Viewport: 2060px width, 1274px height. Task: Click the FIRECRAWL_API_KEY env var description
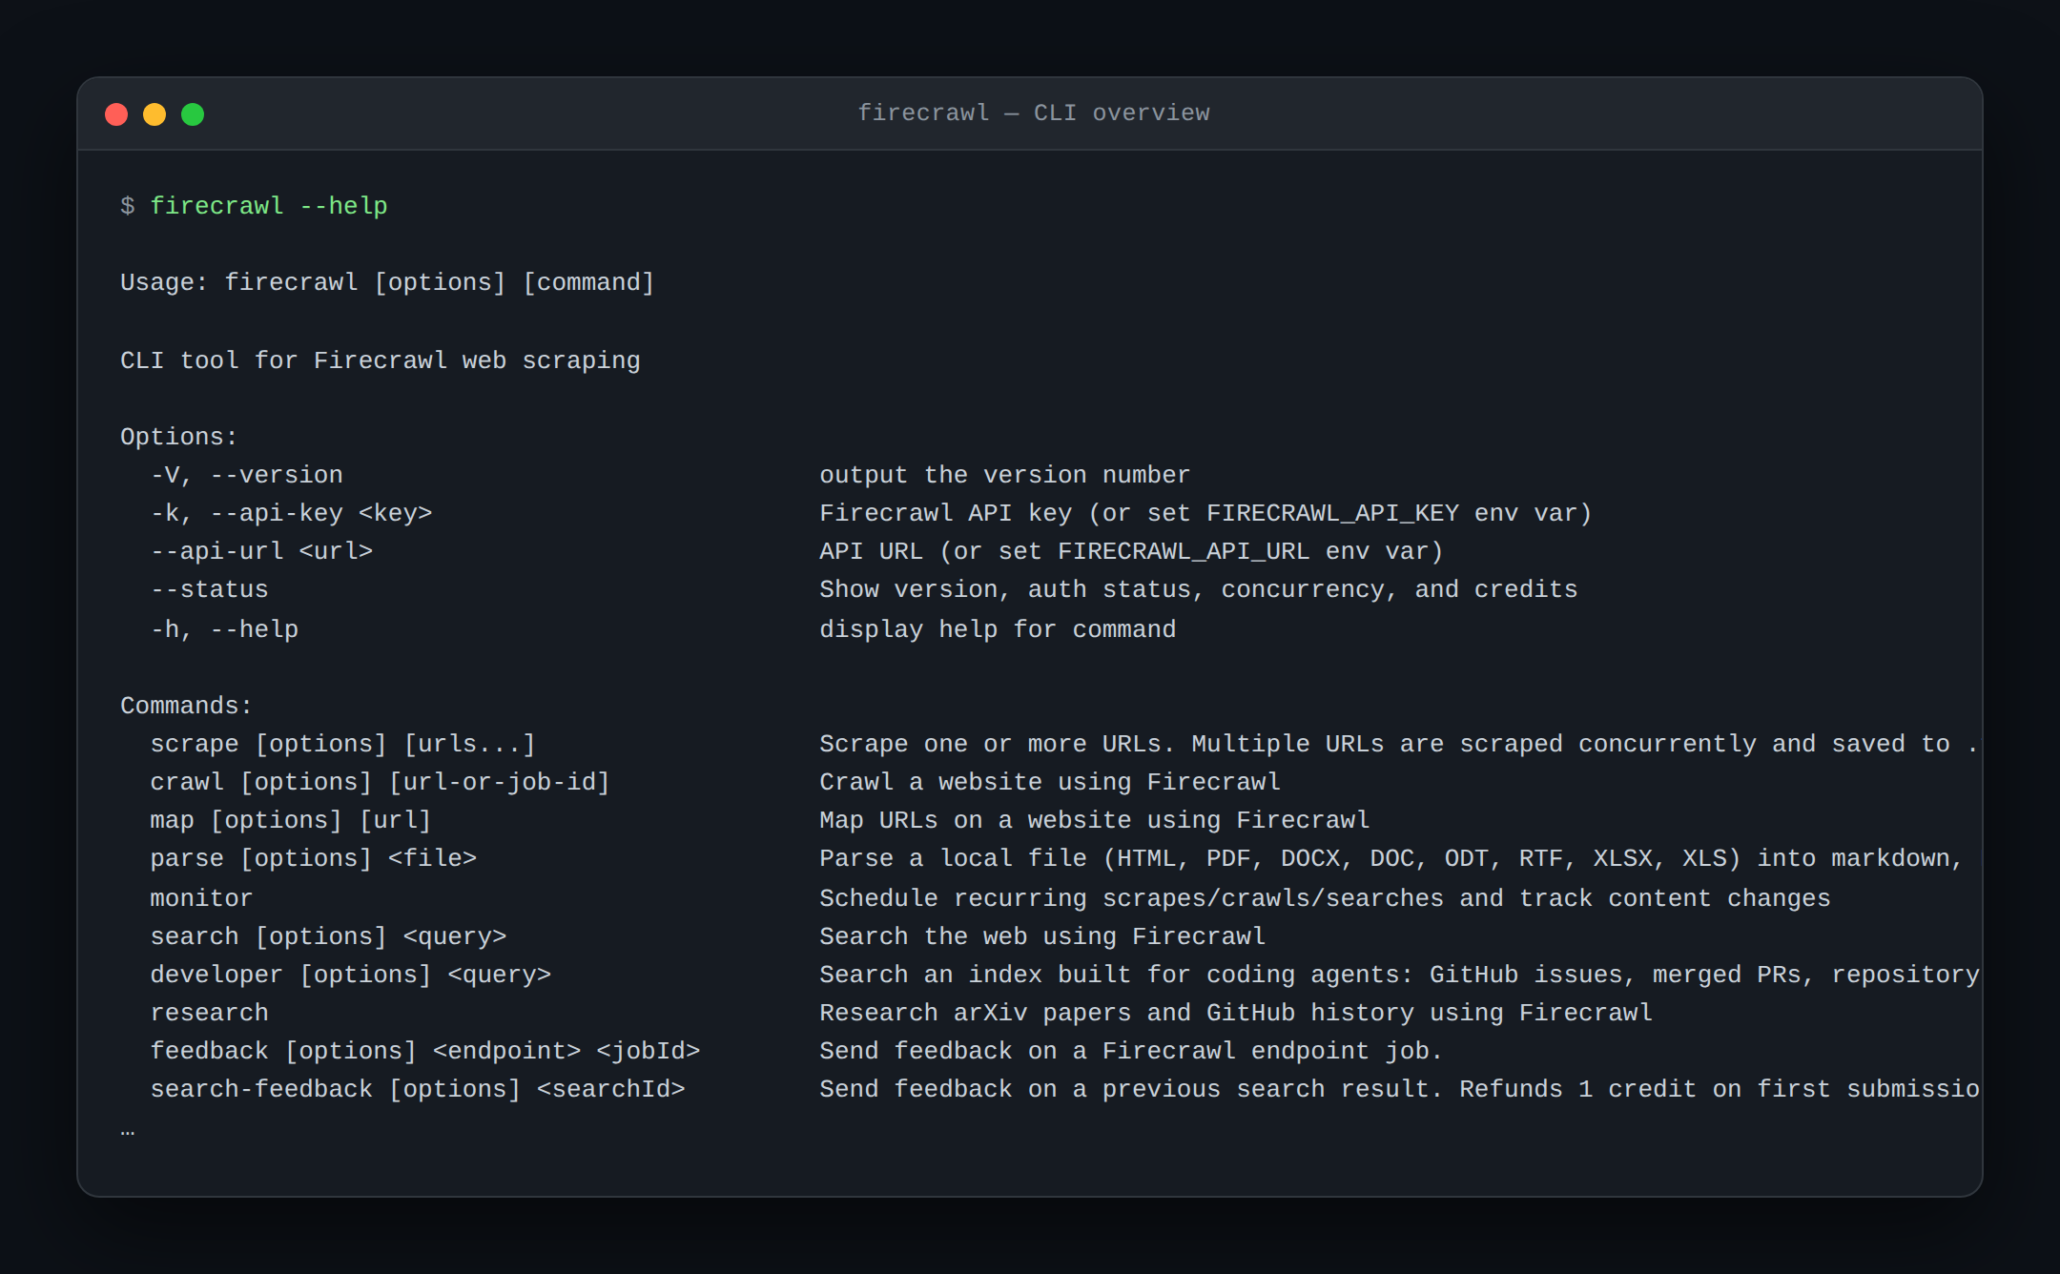coord(1206,513)
